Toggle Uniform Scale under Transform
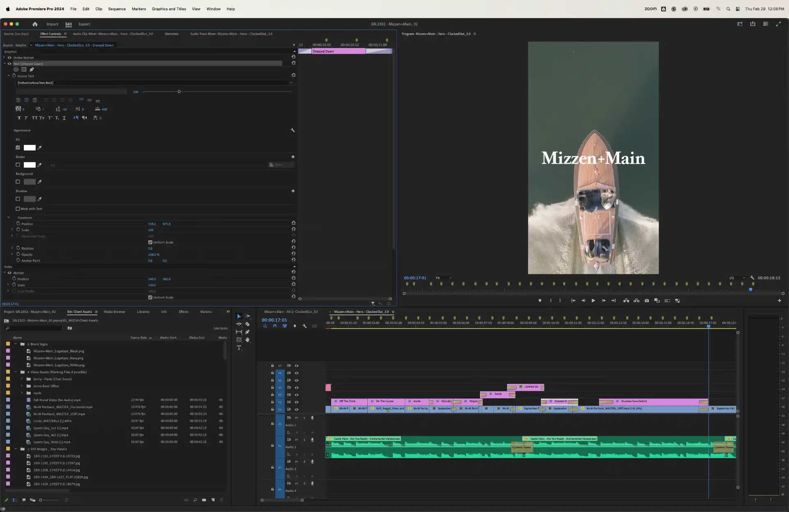Image resolution: width=789 pixels, height=512 pixels. point(150,242)
